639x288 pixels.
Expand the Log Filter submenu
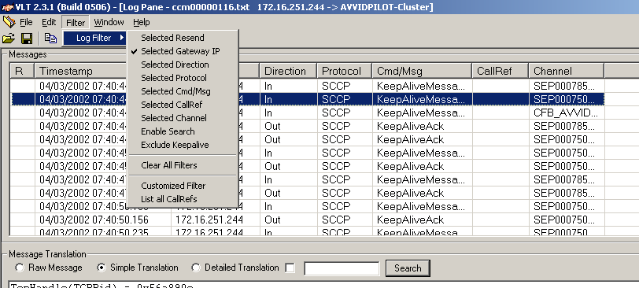(94, 38)
